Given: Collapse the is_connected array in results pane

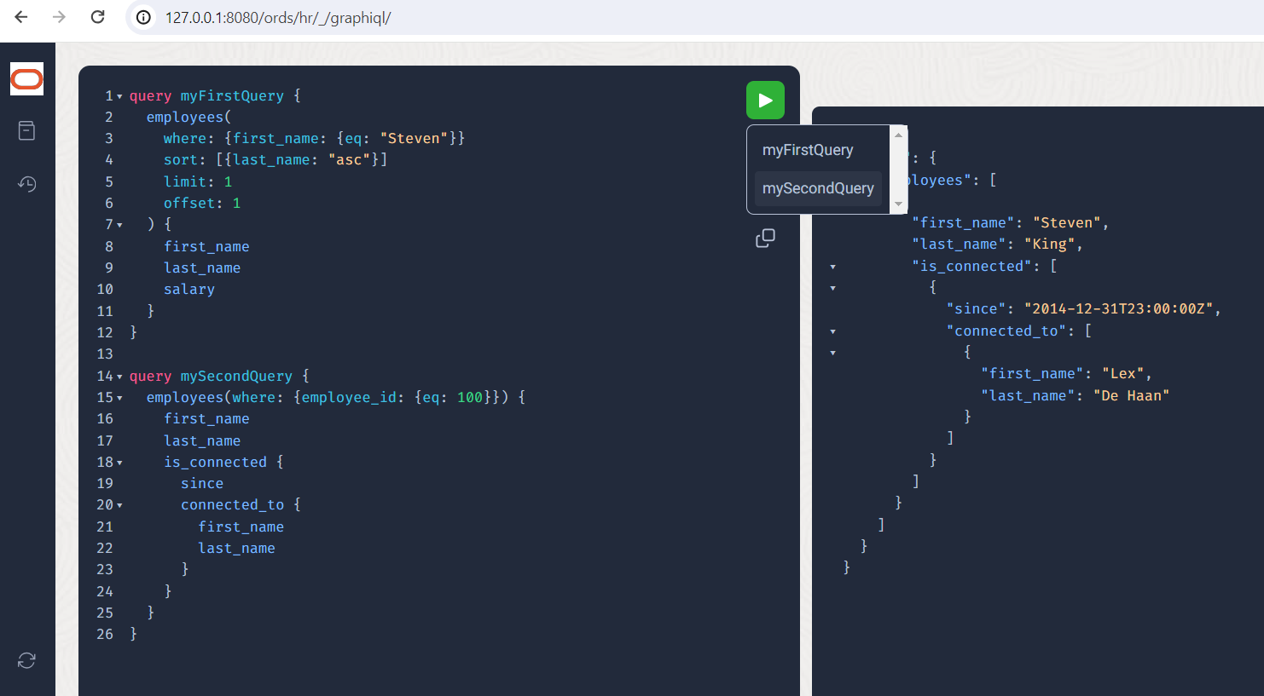Looking at the screenshot, I should [832, 266].
